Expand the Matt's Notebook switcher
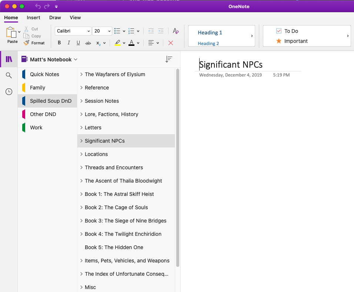The height and width of the screenshot is (292, 354). point(76,59)
